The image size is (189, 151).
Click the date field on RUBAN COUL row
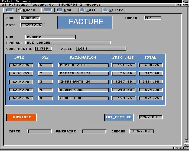pyautogui.click(x=21, y=90)
